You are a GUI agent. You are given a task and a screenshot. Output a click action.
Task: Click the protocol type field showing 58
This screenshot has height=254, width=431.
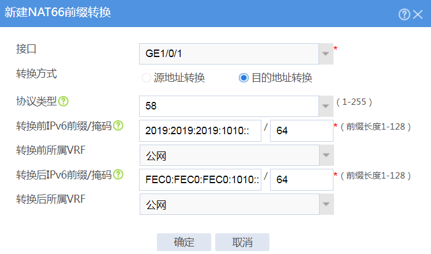229,106
